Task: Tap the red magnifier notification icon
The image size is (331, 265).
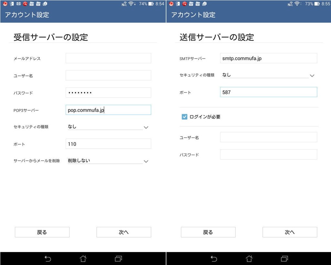Action: click(x=25, y=4)
